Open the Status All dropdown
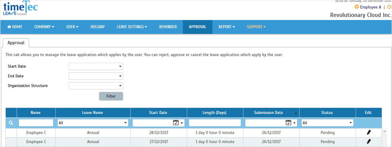 click(327, 123)
